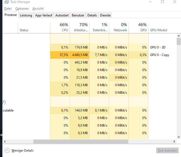Maximize the Task-Manager window

point(162,2)
